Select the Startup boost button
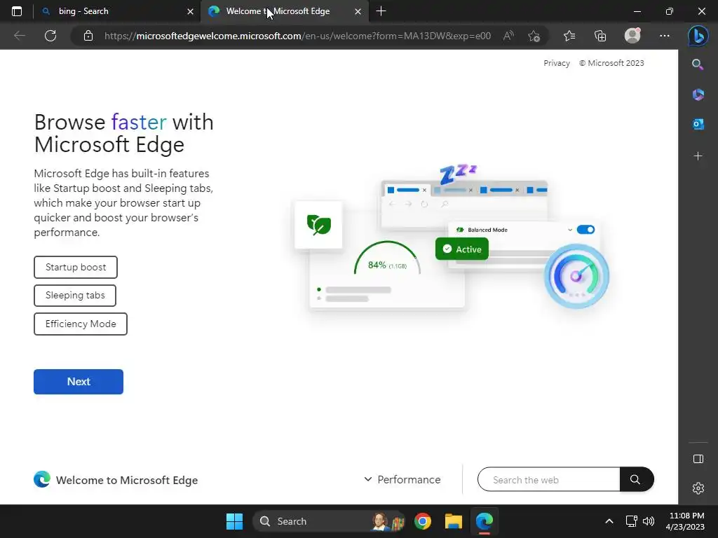The image size is (718, 538). coord(76,267)
